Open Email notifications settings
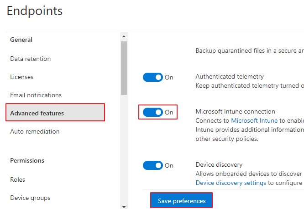This screenshot has height=209, width=304. tap(36, 95)
